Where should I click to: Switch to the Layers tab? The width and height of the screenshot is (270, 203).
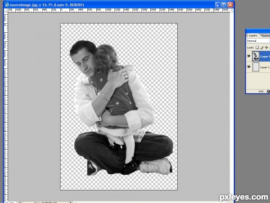point(252,35)
